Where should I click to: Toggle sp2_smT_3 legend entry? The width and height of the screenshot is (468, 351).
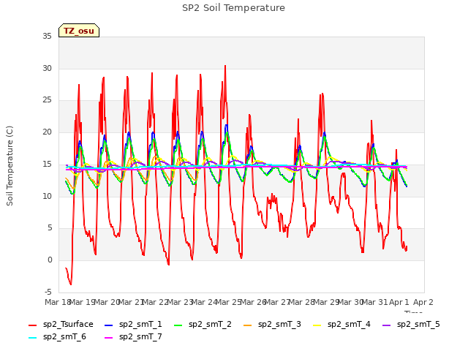coord(272,325)
